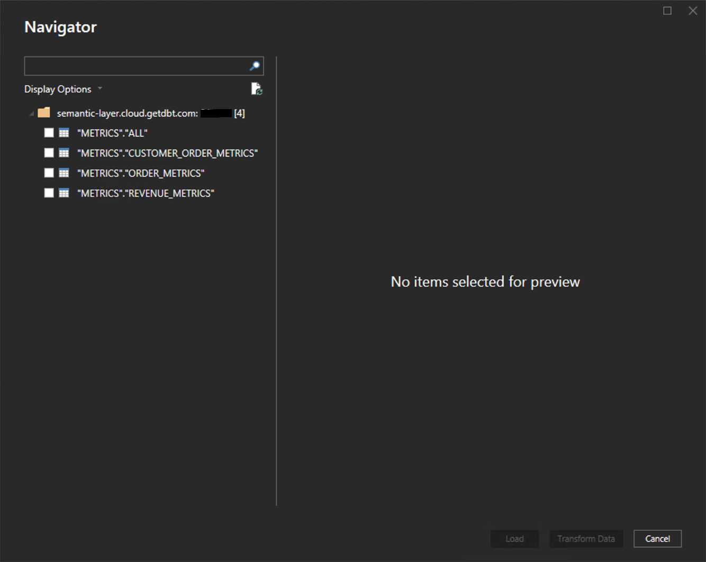Maximize the Navigator window
The image size is (706, 562).
coord(667,11)
